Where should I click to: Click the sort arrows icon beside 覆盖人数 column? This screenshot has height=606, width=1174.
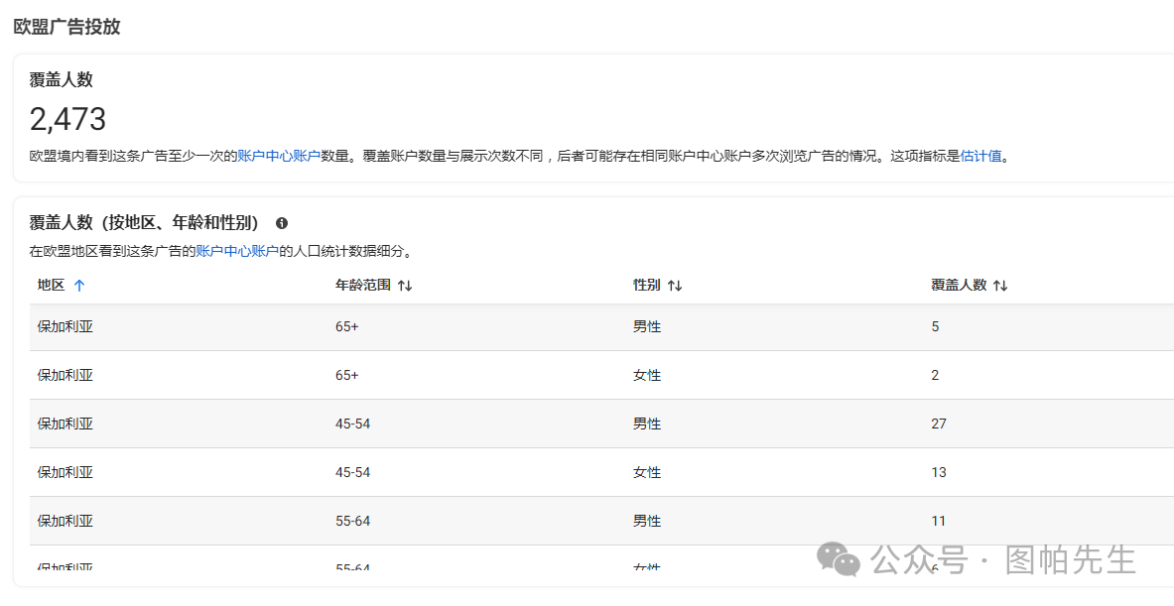tap(1000, 286)
